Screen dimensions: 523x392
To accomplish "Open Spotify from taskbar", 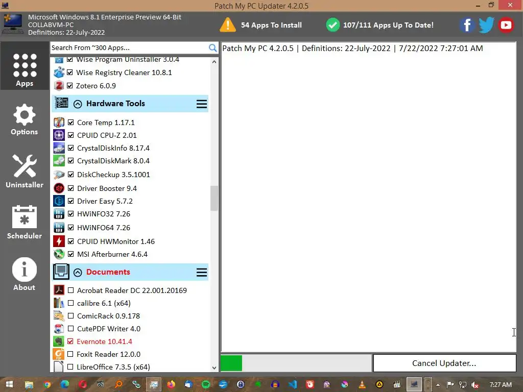I will (x=205, y=384).
